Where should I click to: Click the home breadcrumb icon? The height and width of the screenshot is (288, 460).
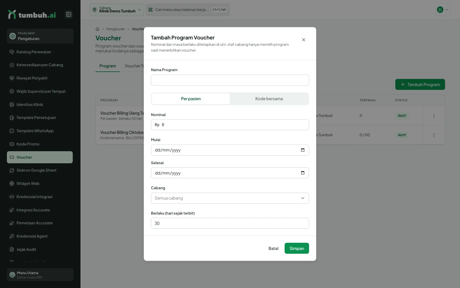(97, 29)
